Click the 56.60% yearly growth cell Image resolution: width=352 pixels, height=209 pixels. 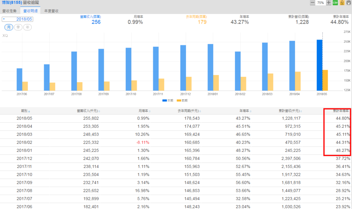click(243, 183)
